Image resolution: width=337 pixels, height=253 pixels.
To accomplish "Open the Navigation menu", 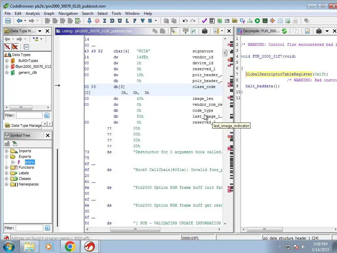I will tap(68, 13).
